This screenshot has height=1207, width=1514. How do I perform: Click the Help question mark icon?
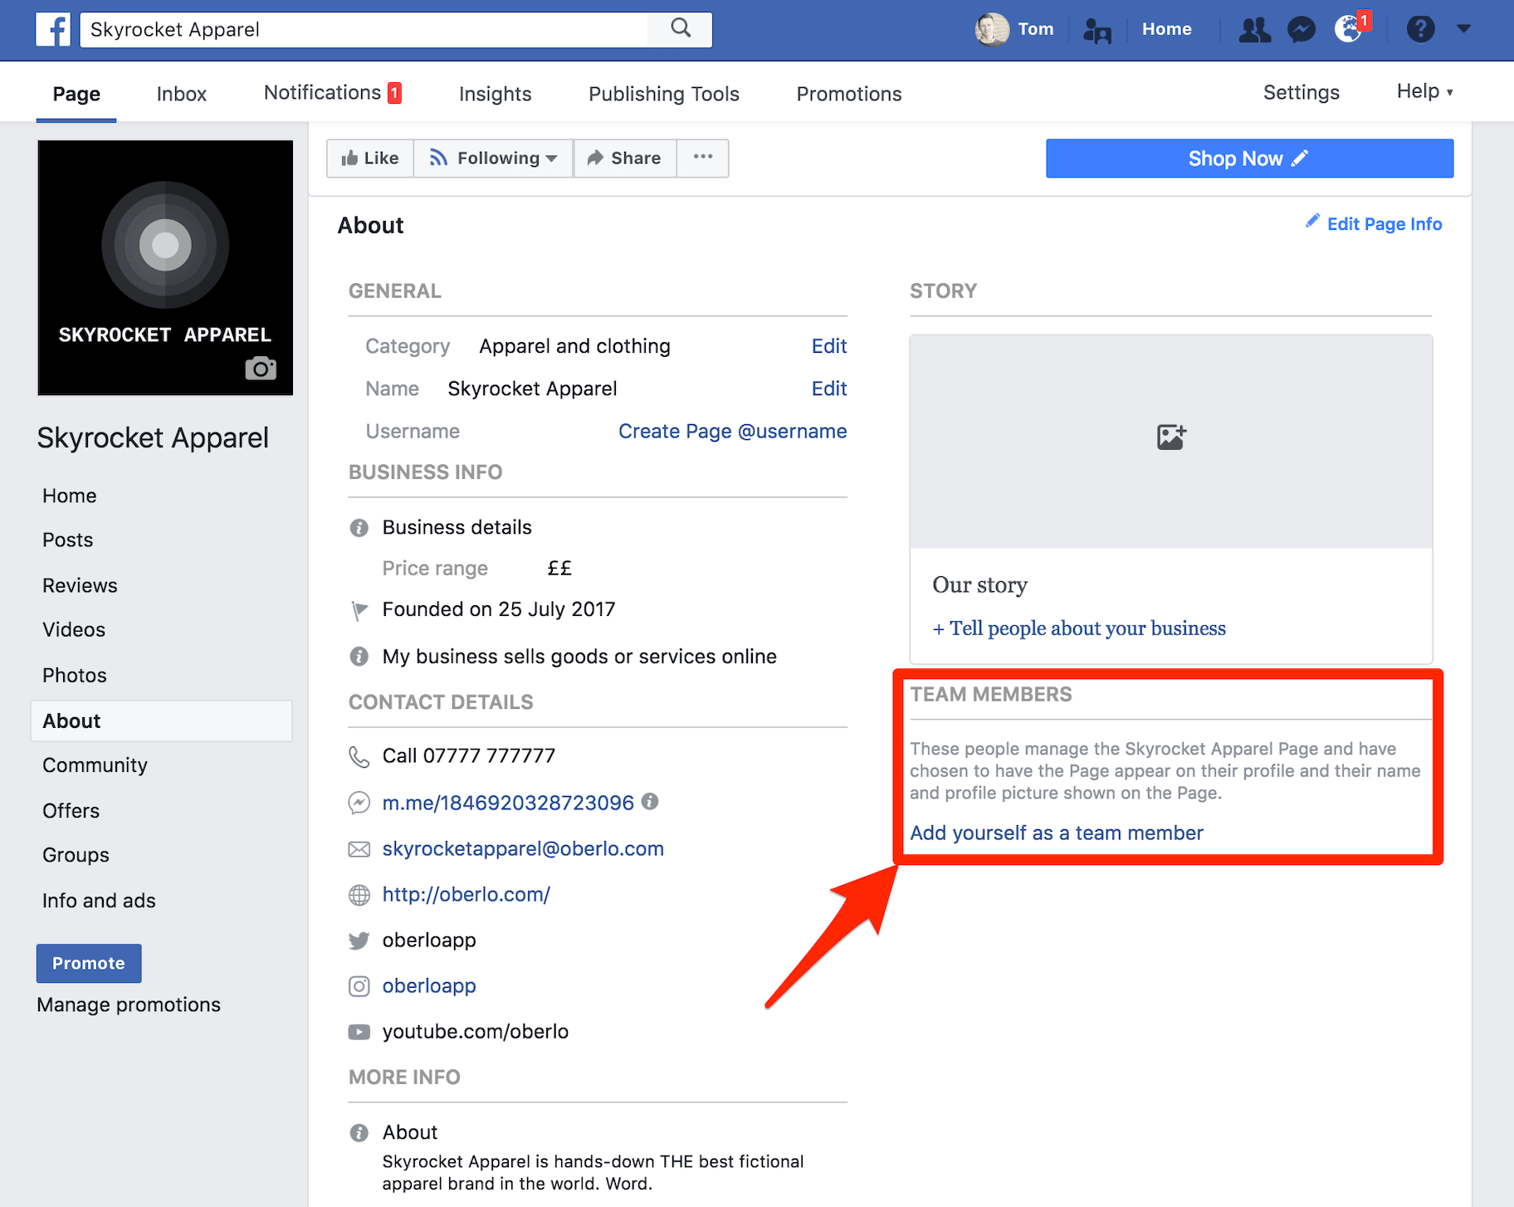click(1421, 29)
